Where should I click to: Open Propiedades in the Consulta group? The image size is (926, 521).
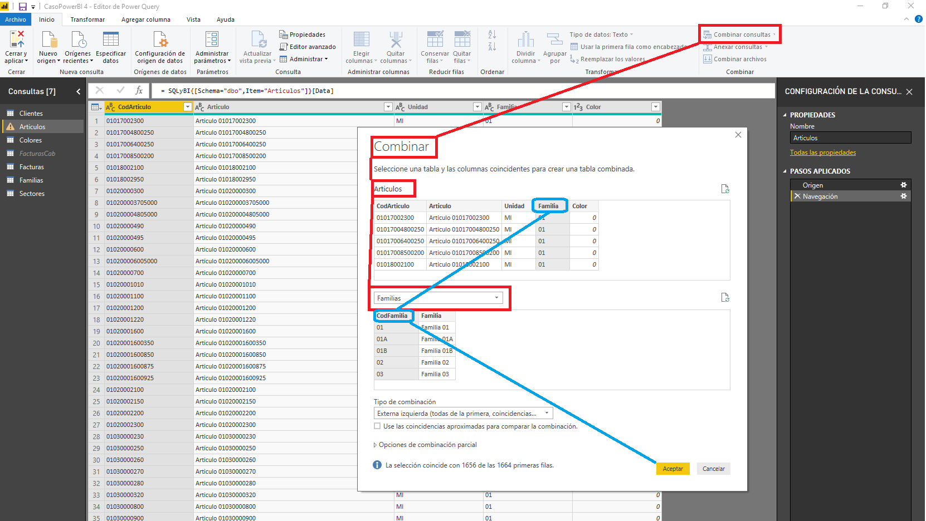(x=303, y=35)
